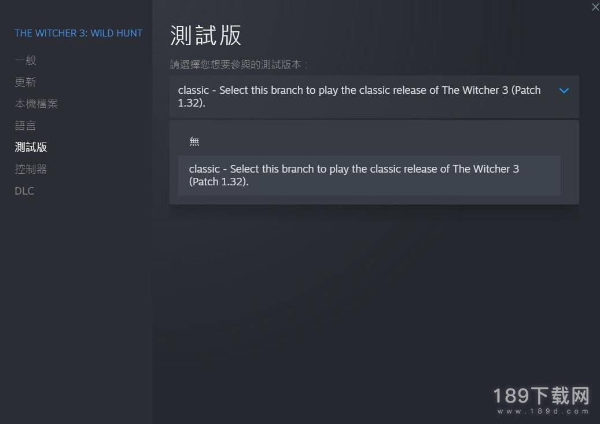This screenshot has height=424, width=600.
Task: Select the 測試版 sidebar item
Action: click(x=31, y=147)
